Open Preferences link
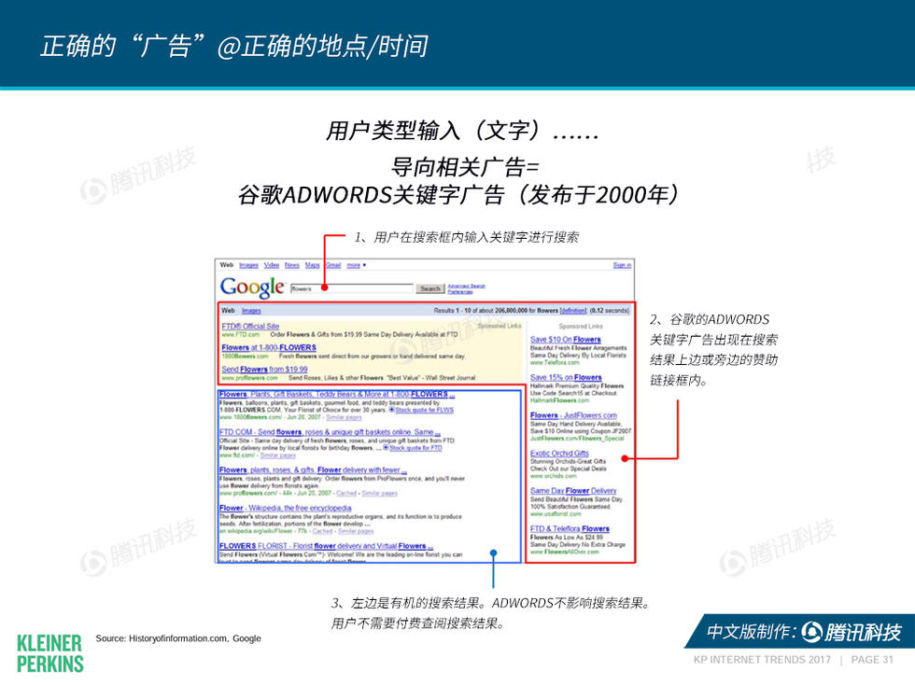 click(459, 291)
